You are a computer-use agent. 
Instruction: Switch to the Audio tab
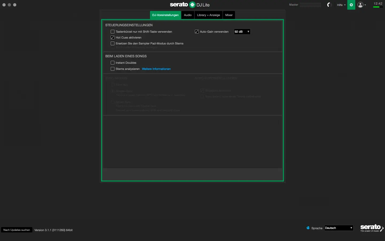[188, 15]
